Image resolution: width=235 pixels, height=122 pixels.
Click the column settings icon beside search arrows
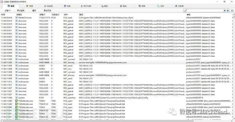pos(232,11)
